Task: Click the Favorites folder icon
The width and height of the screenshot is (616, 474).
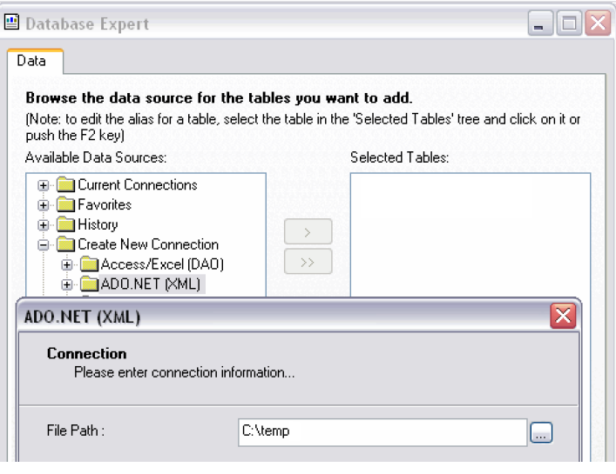Action: (x=65, y=205)
